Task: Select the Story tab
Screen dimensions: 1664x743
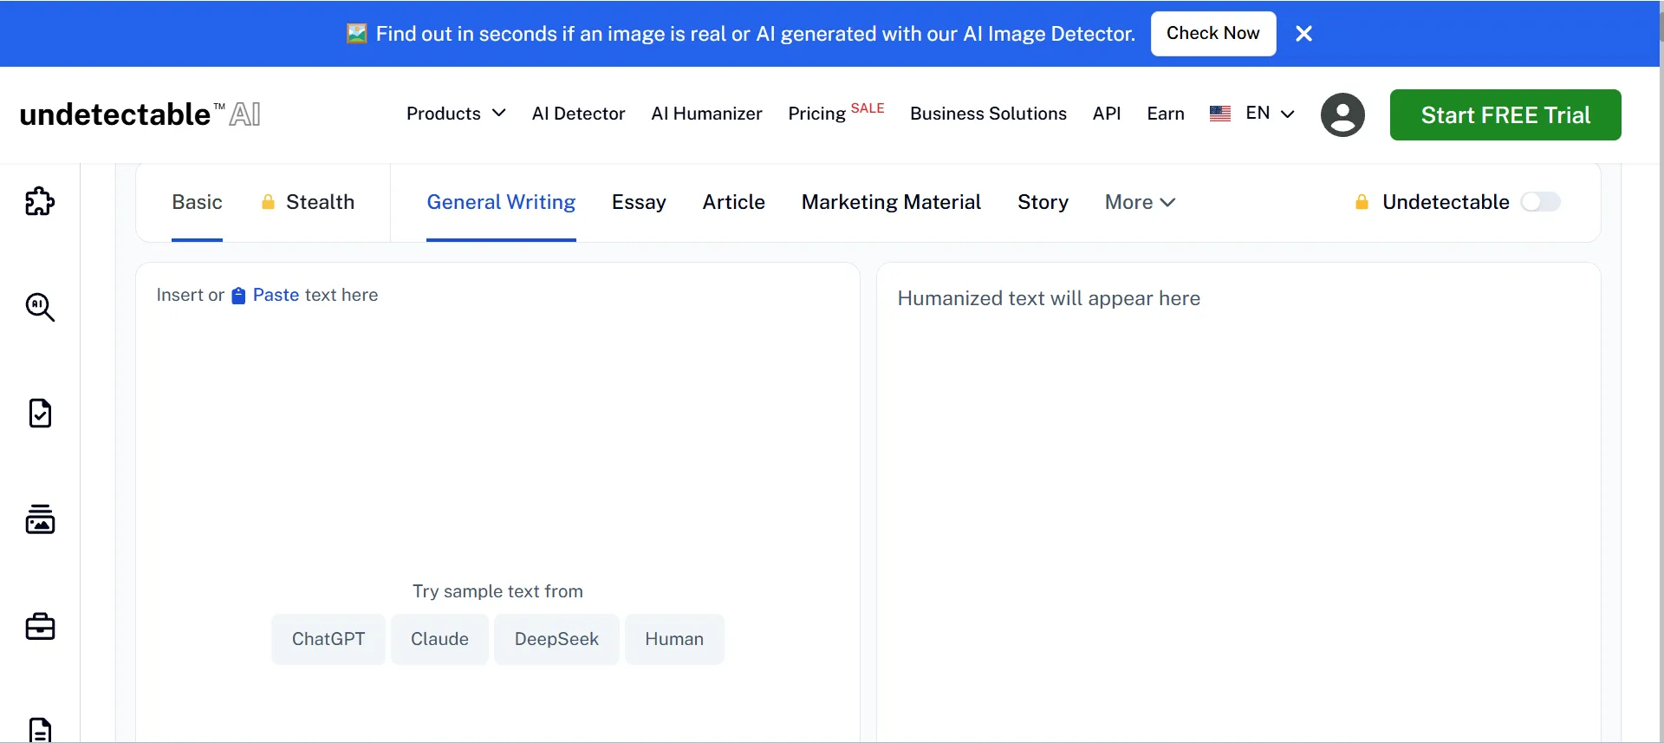Action: click(x=1043, y=202)
